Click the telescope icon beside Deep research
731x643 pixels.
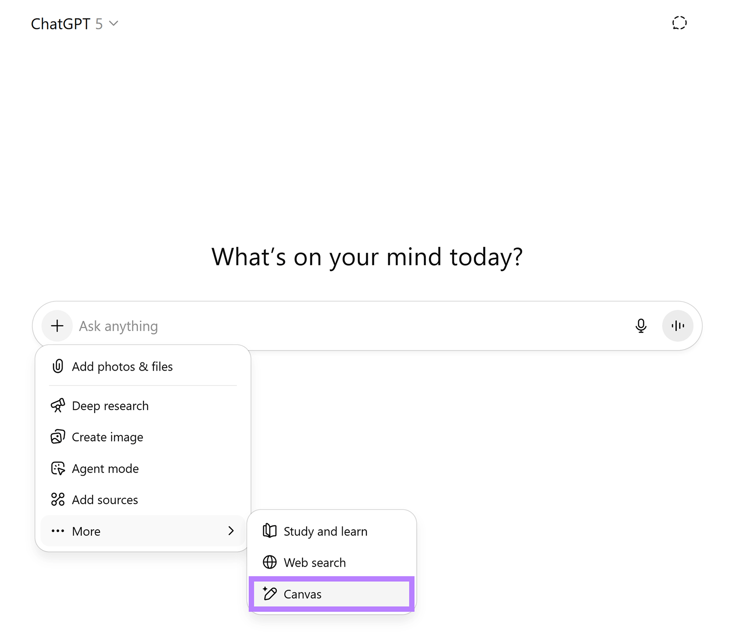[x=58, y=405]
